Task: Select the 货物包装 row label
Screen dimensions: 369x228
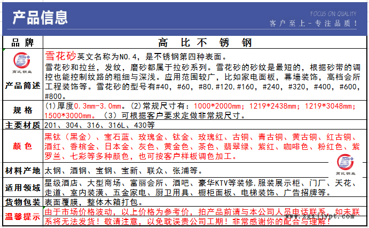Action: [22, 202]
